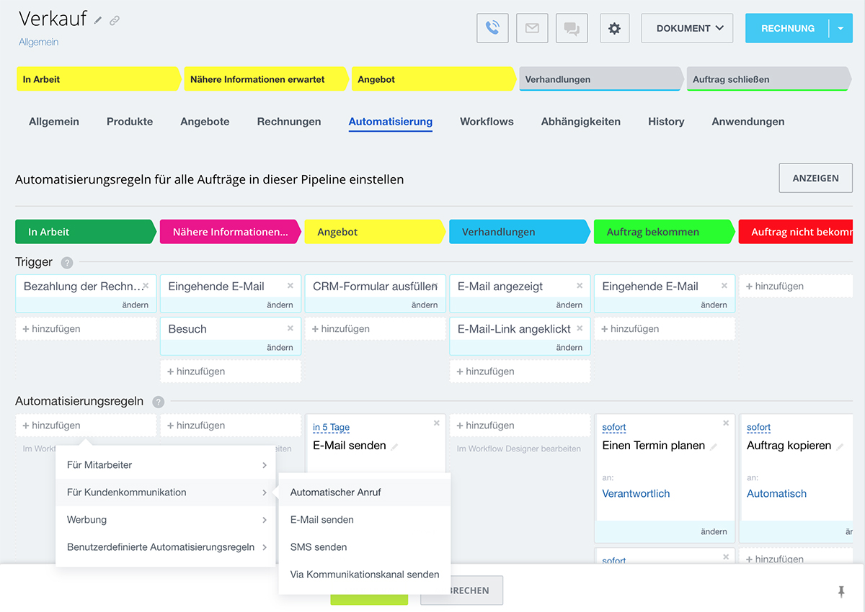Screen dimensions: 865x612
Task: Switch to the Produkte tab
Action: coord(130,122)
